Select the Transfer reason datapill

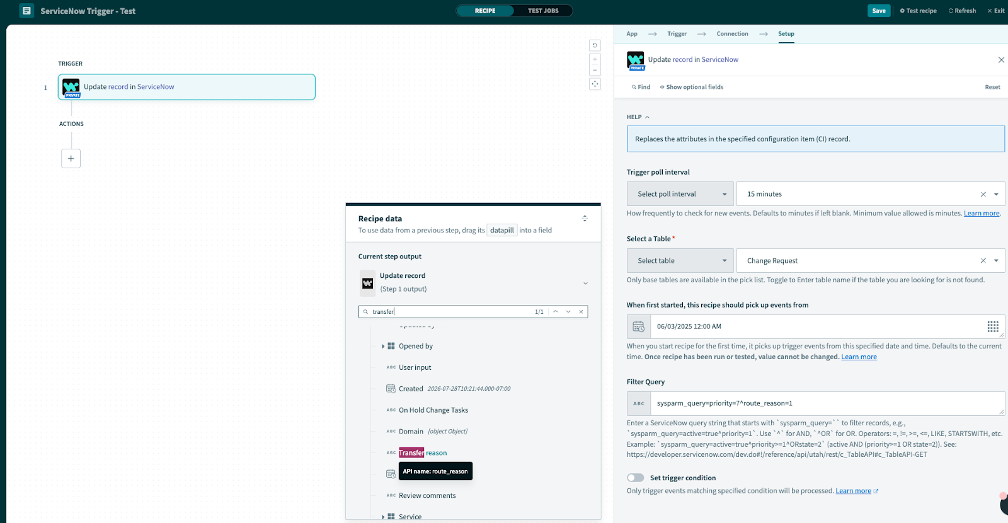[x=423, y=453]
